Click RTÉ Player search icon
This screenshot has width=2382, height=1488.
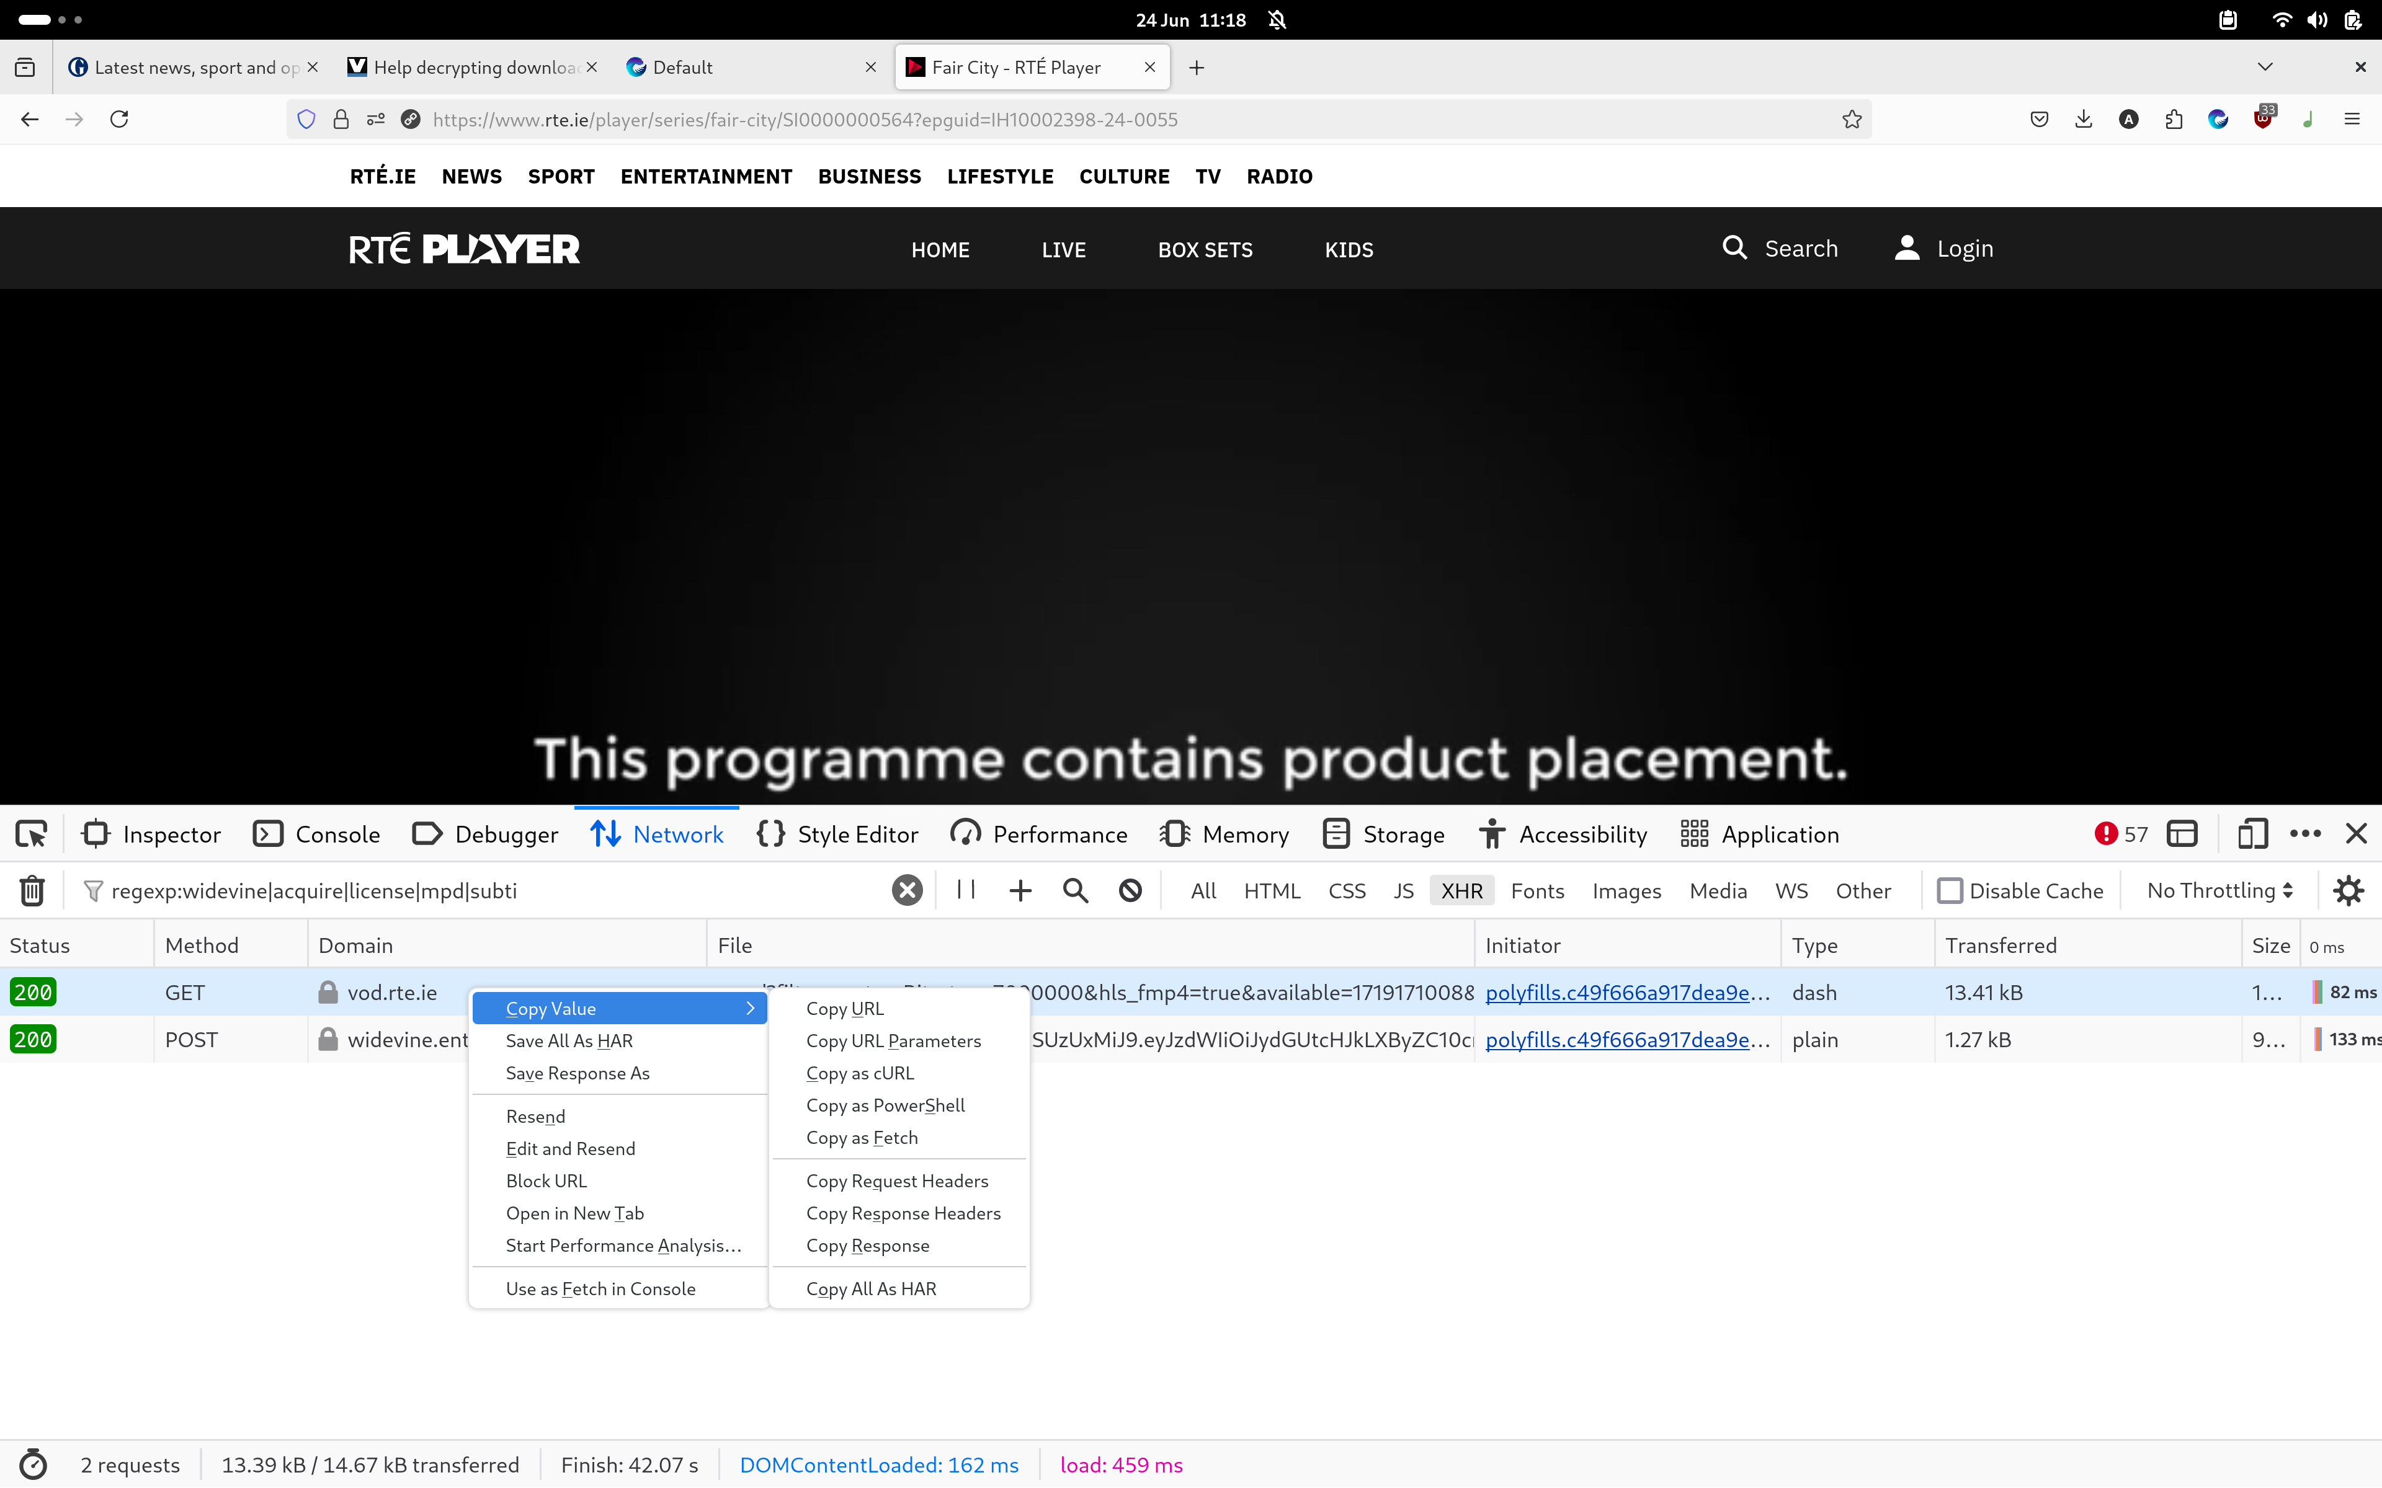coord(1734,248)
